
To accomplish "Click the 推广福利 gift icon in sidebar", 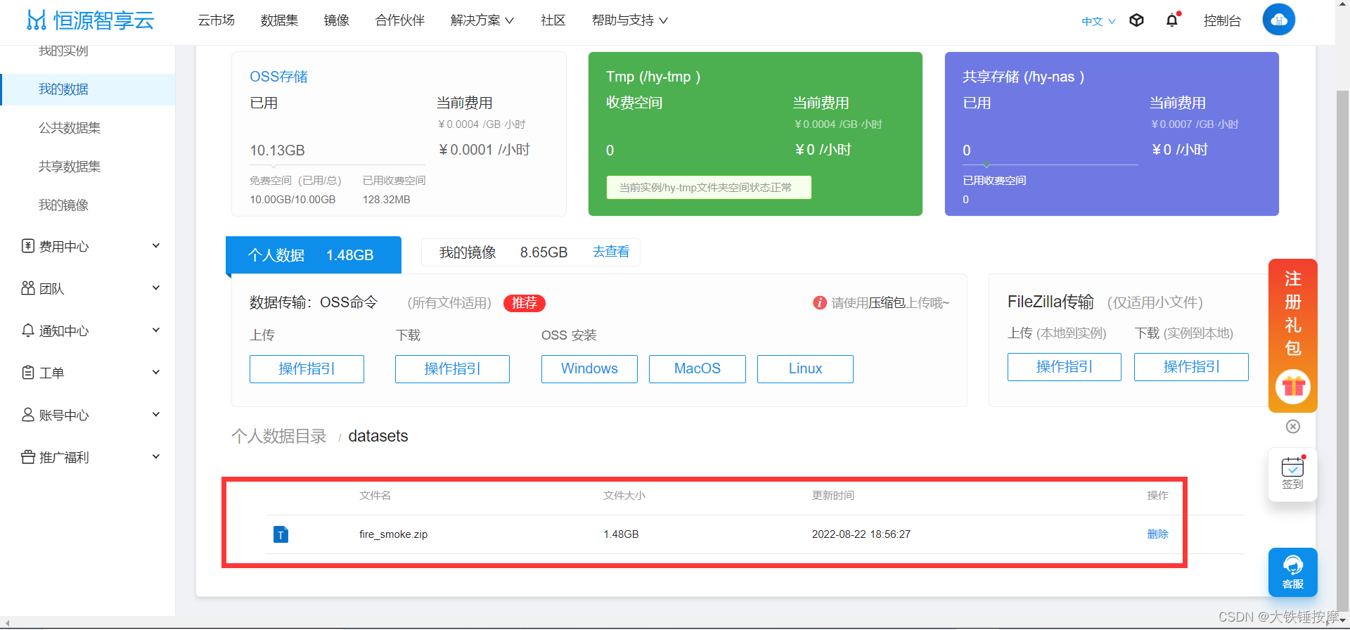I will pyautogui.click(x=28, y=457).
